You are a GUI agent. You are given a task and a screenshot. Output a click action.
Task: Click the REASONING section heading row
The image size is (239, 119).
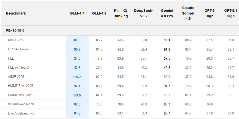point(15,31)
